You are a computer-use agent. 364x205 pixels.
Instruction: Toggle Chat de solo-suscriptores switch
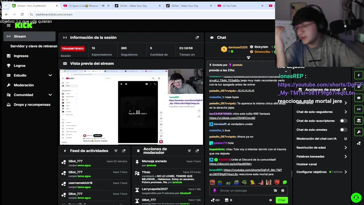point(344,121)
